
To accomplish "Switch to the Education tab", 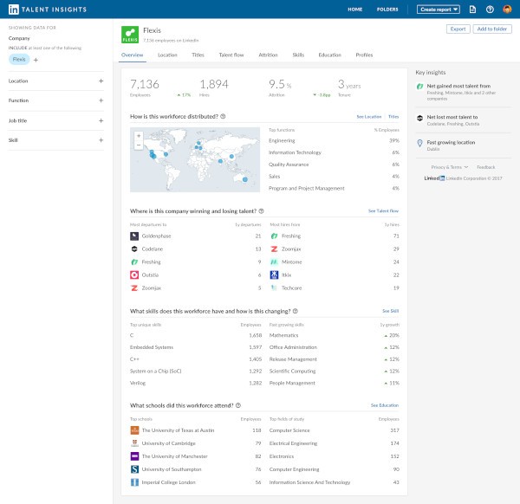I will pos(329,55).
